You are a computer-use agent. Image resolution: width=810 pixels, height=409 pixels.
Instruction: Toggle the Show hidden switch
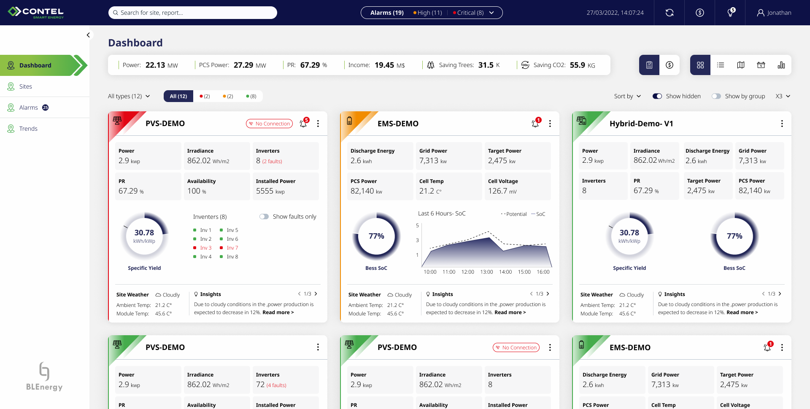(657, 96)
